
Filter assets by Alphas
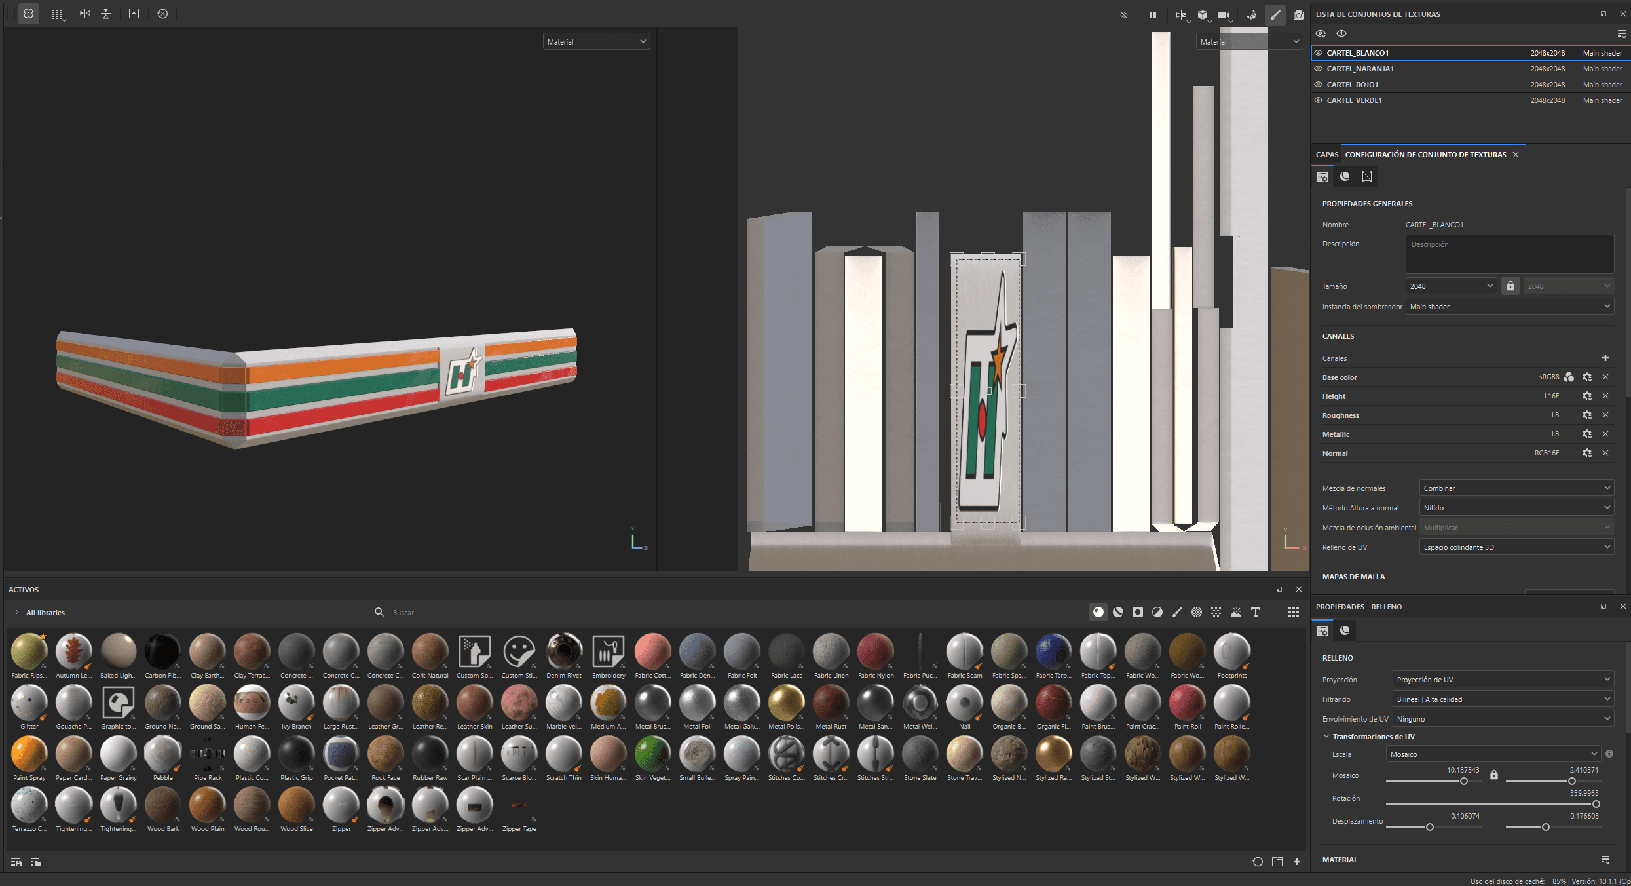click(x=1197, y=612)
